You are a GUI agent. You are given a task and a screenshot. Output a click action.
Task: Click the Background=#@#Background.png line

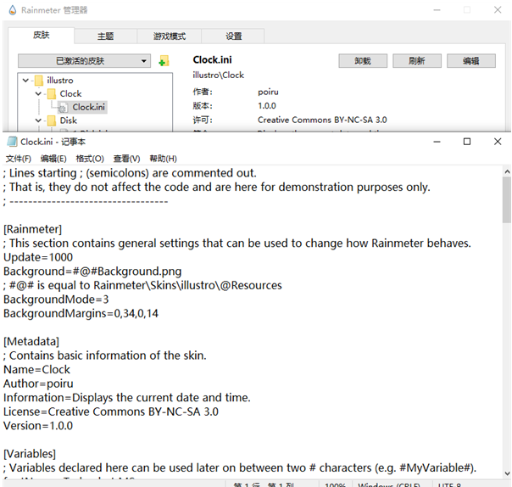tap(92, 271)
